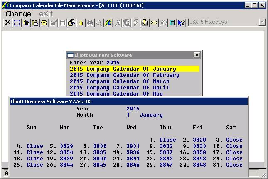Click the colorful globe toolbar icon

pos(108,22)
